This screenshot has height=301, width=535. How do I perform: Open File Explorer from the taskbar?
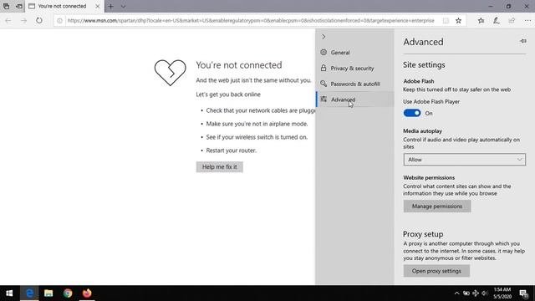pos(48,293)
